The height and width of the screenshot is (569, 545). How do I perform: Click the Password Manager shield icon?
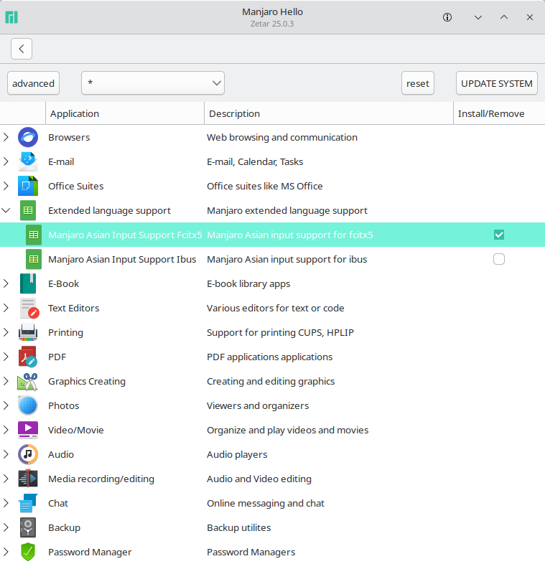coord(28,552)
